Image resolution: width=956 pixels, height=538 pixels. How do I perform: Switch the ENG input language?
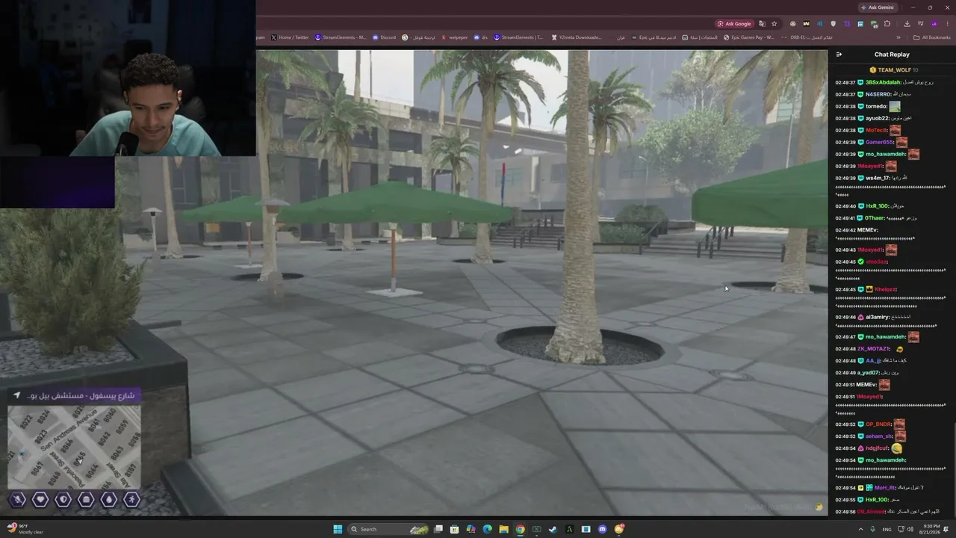click(887, 529)
